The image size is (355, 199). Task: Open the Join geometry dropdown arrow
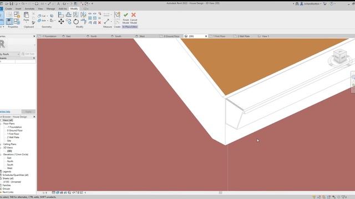point(47,20)
